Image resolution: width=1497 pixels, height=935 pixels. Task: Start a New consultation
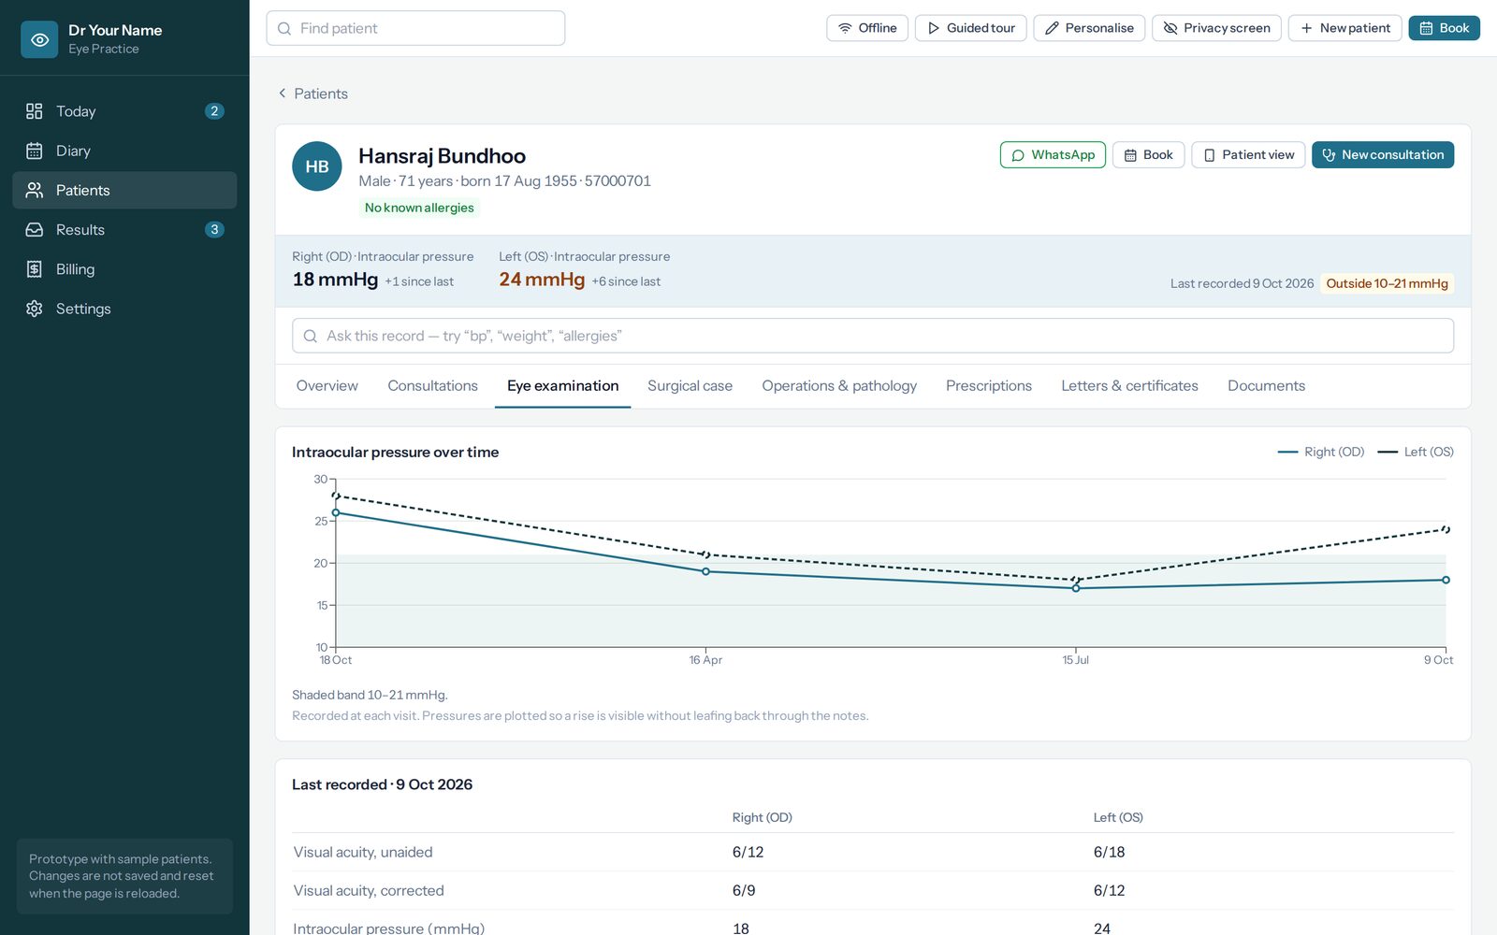(x=1383, y=155)
